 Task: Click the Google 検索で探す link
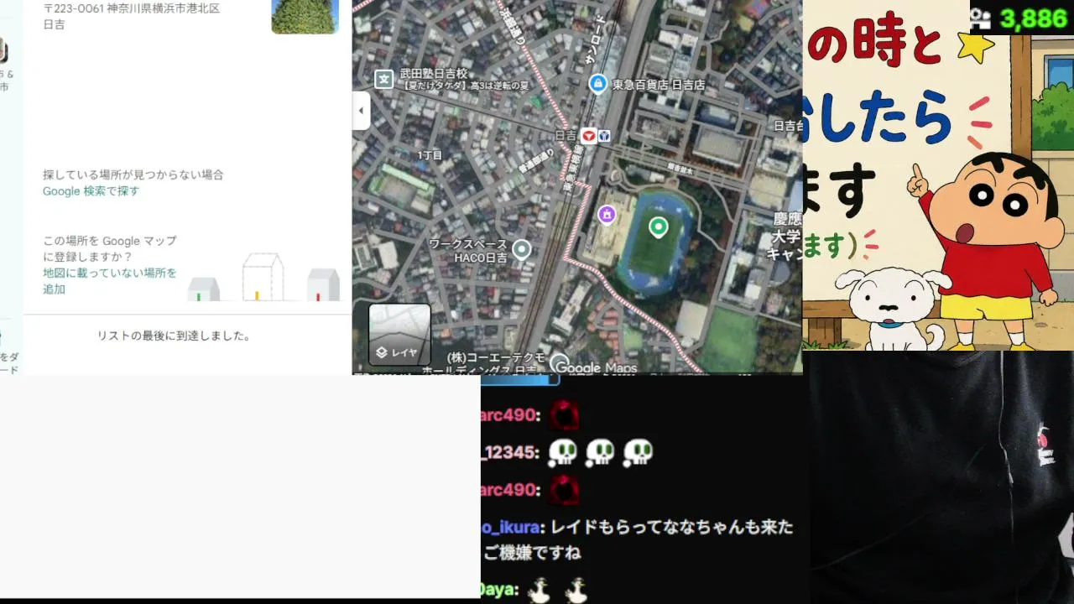91,191
